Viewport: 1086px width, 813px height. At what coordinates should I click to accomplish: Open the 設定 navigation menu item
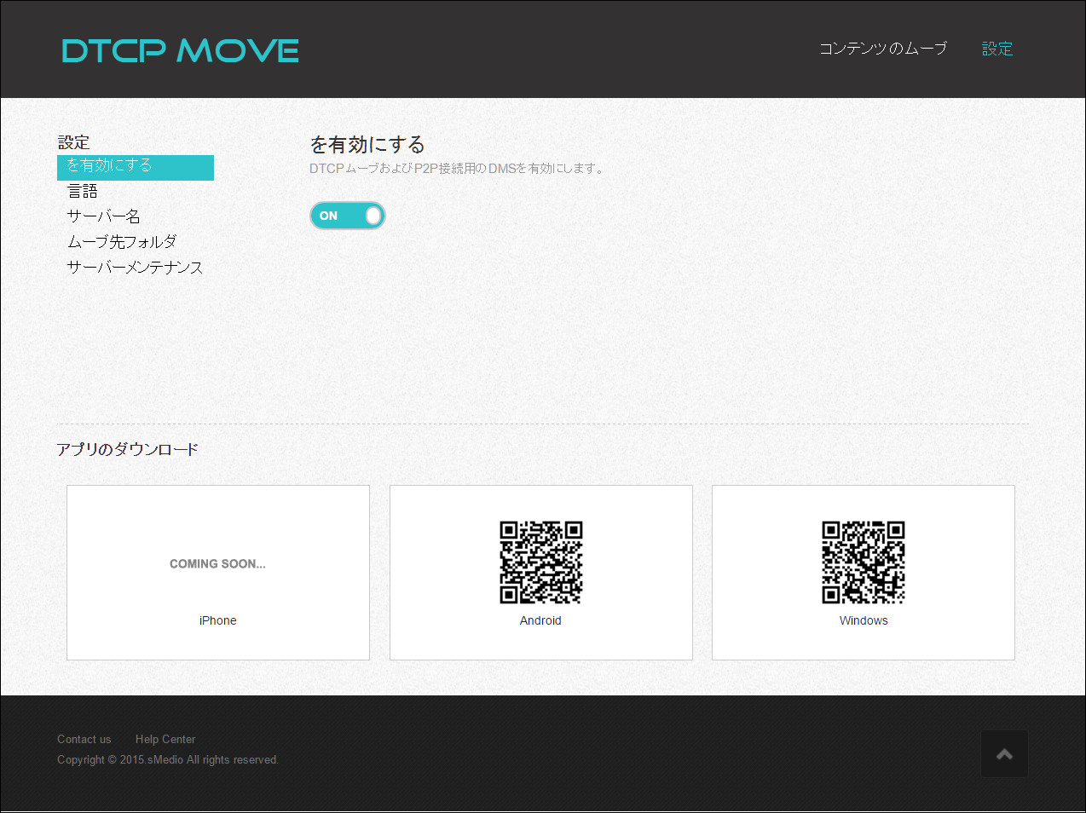(x=996, y=49)
